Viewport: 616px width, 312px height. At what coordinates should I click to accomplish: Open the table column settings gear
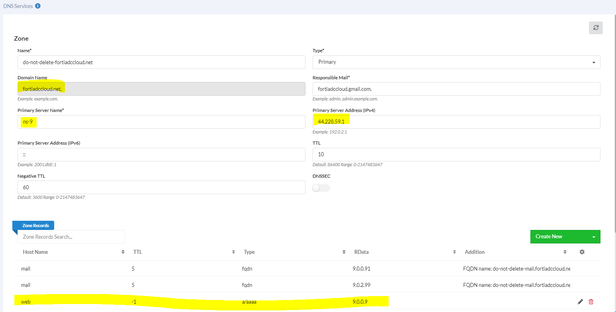point(582,252)
